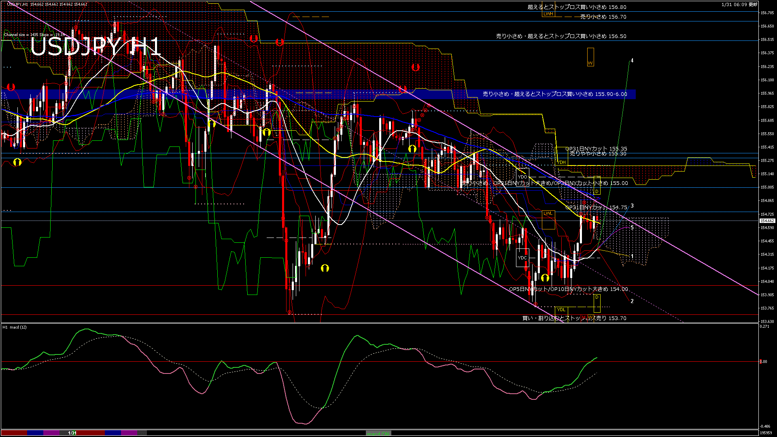Click the blue zone label 155.90-6.00

tap(554, 94)
